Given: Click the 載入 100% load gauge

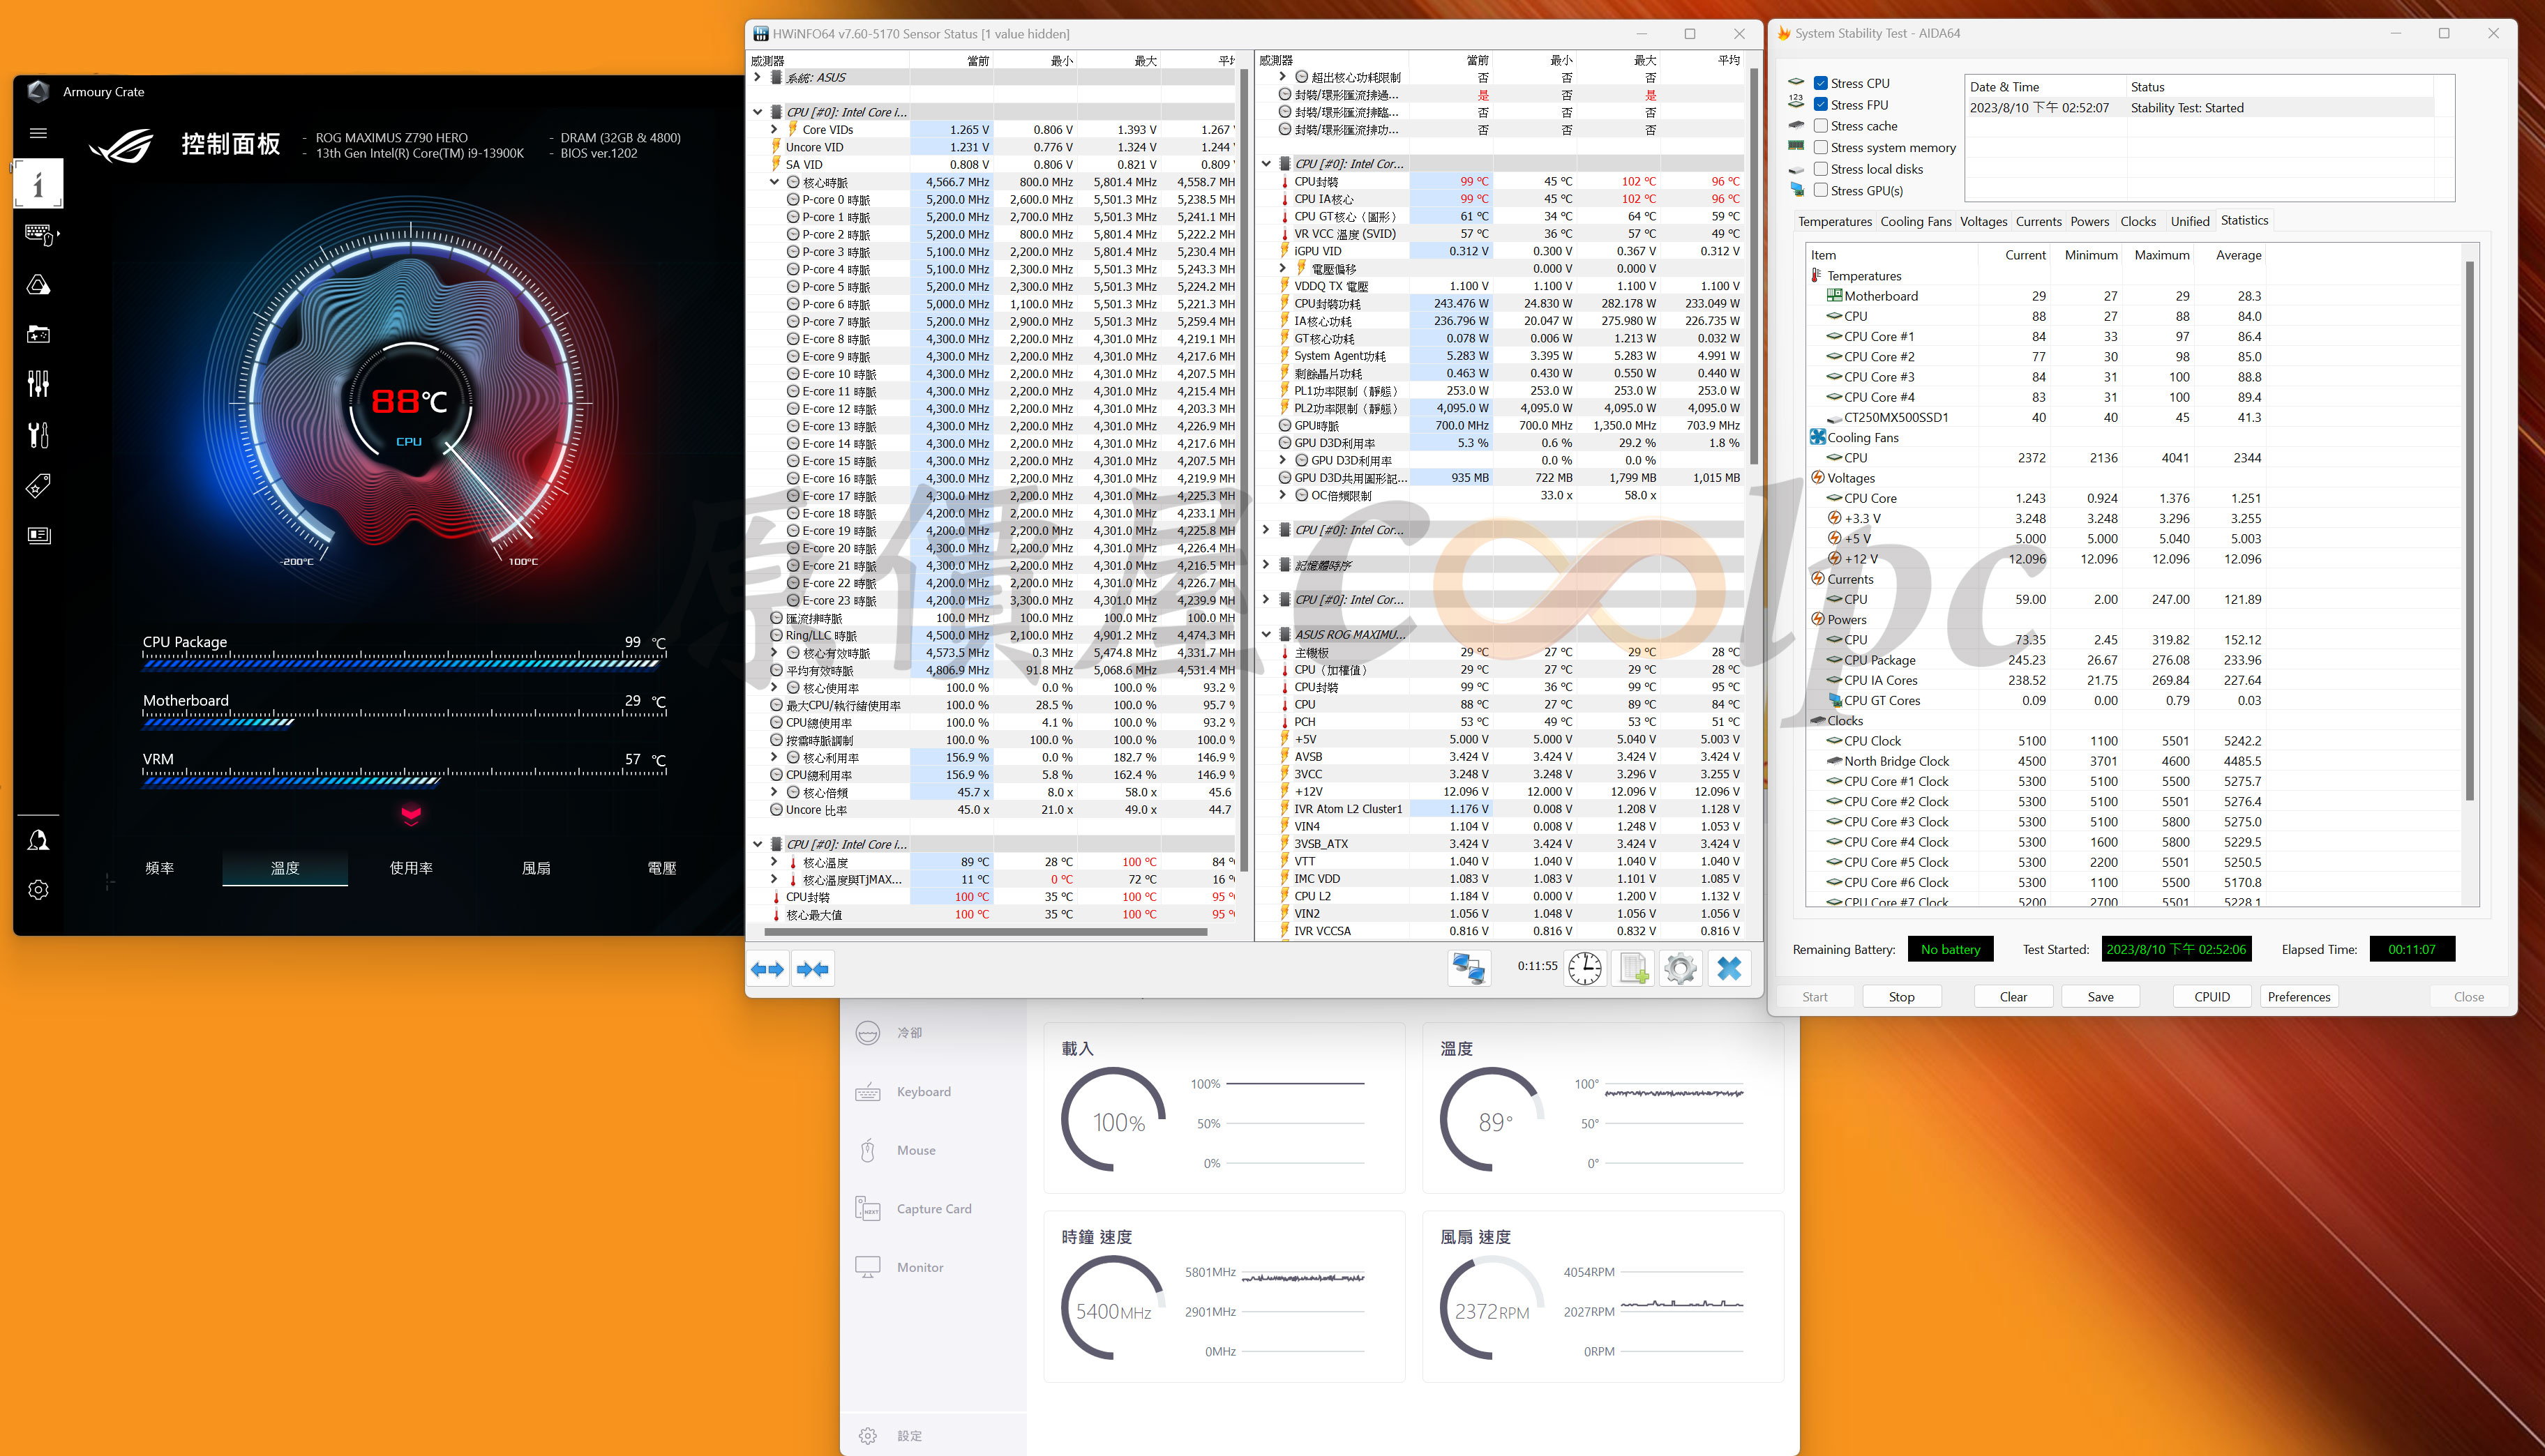Looking at the screenshot, I should pos(1113,1120).
